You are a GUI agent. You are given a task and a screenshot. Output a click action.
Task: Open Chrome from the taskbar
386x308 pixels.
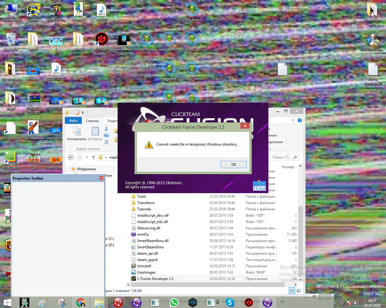[80, 302]
